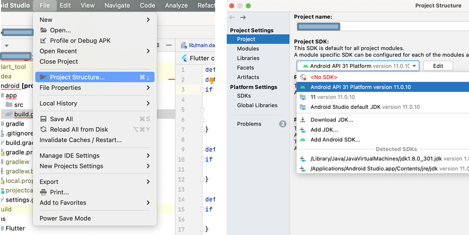Go back with the Project Structure back arrow
Screen dimensions: 469x235
tap(232, 18)
